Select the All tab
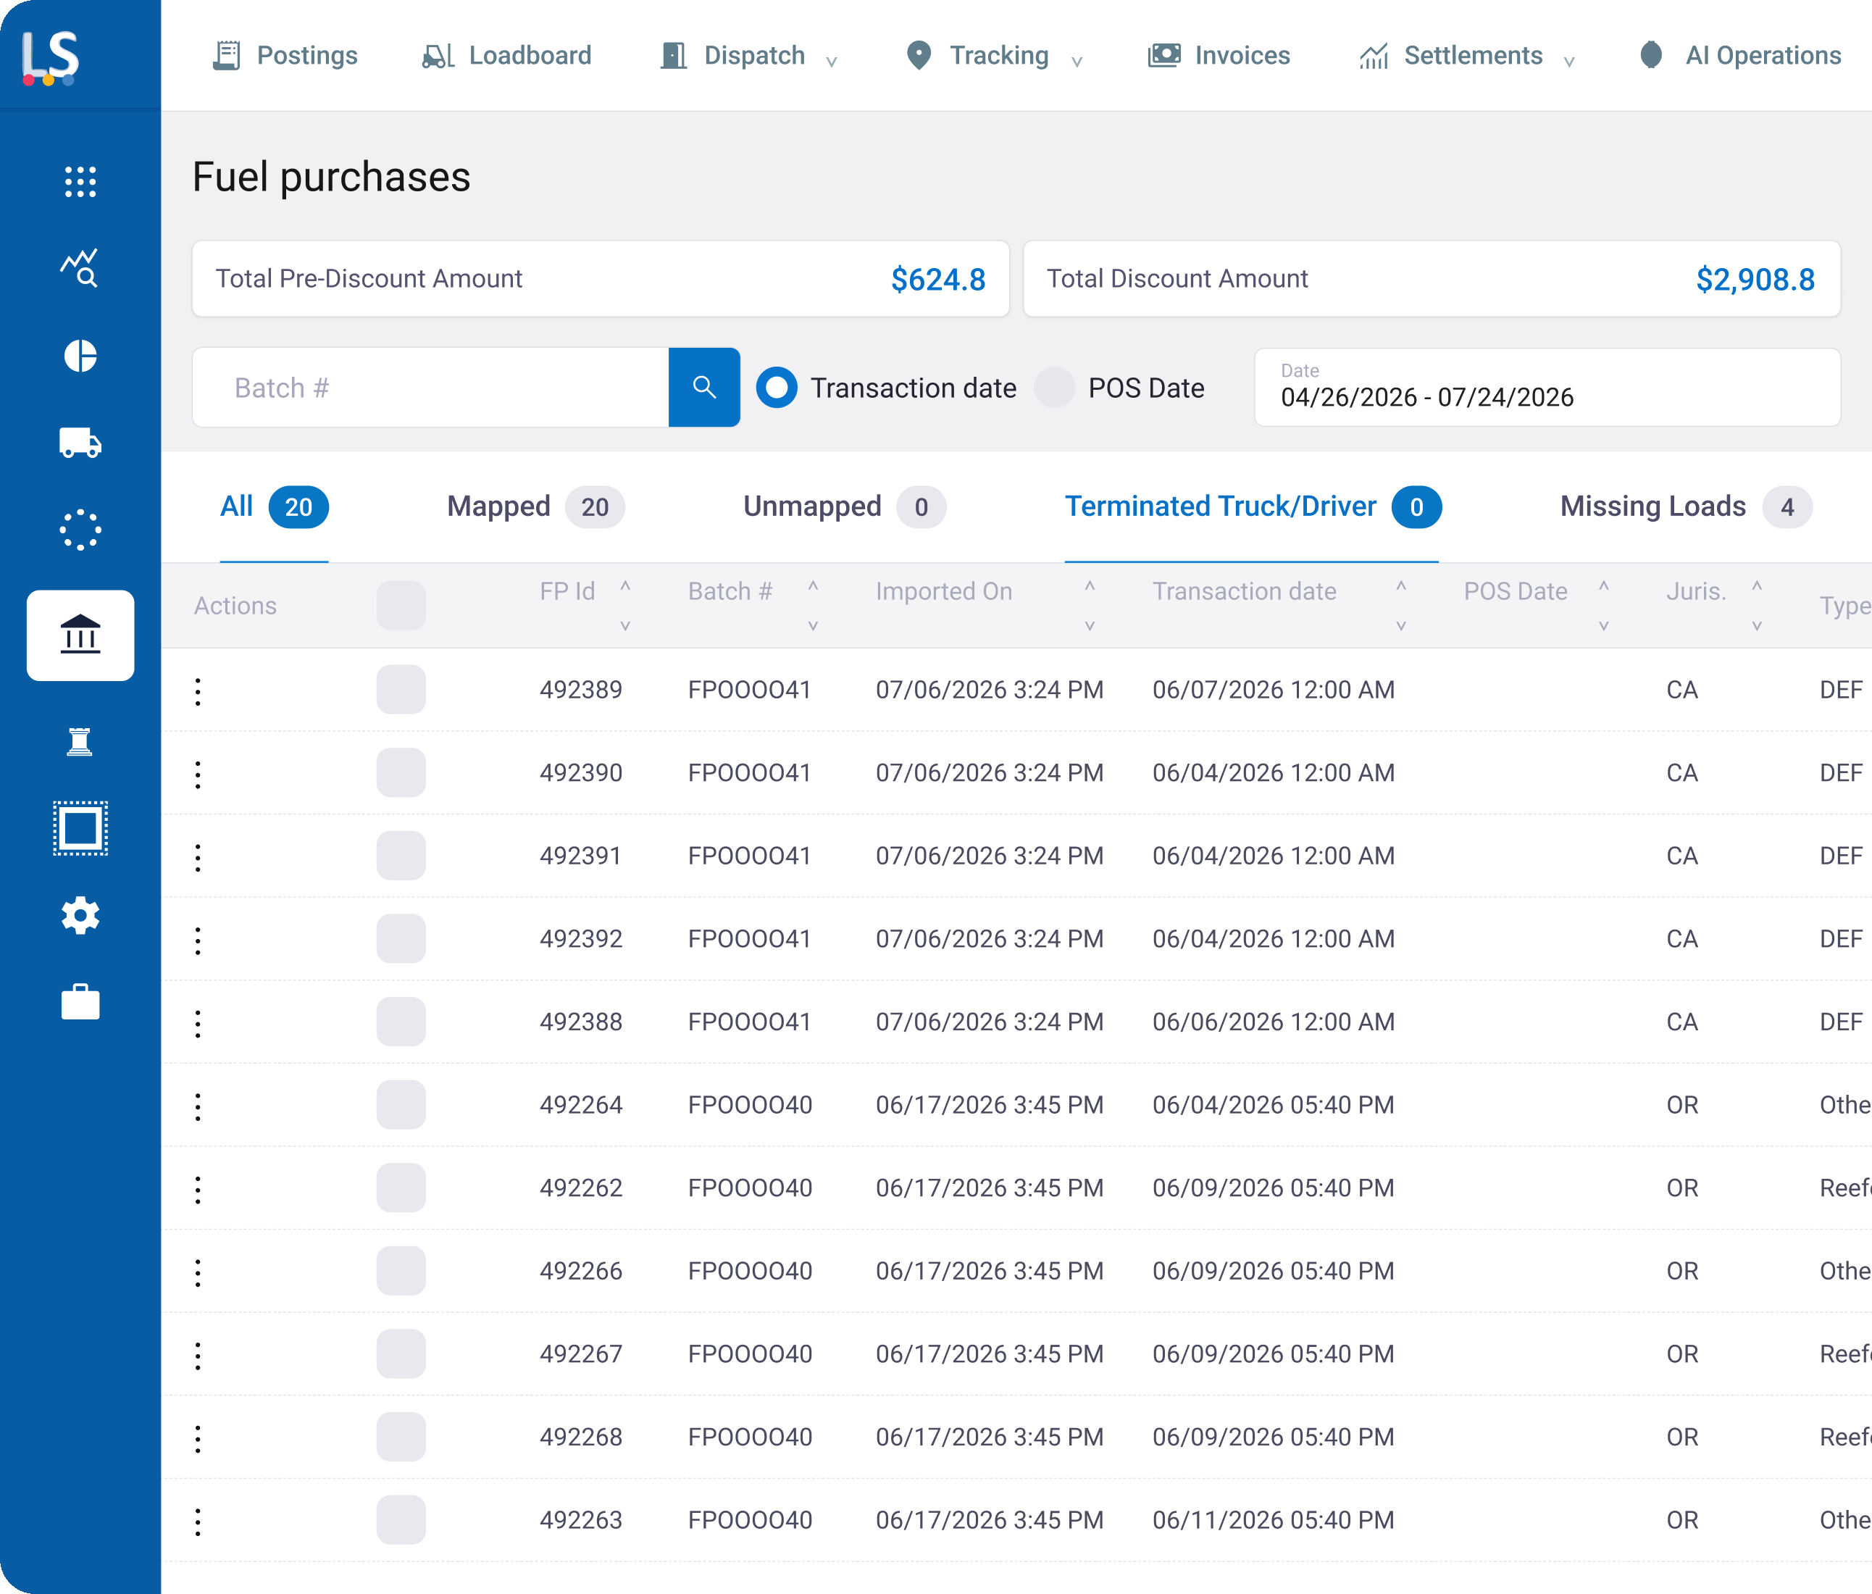Screen dimensions: 1872x1594 (274, 507)
